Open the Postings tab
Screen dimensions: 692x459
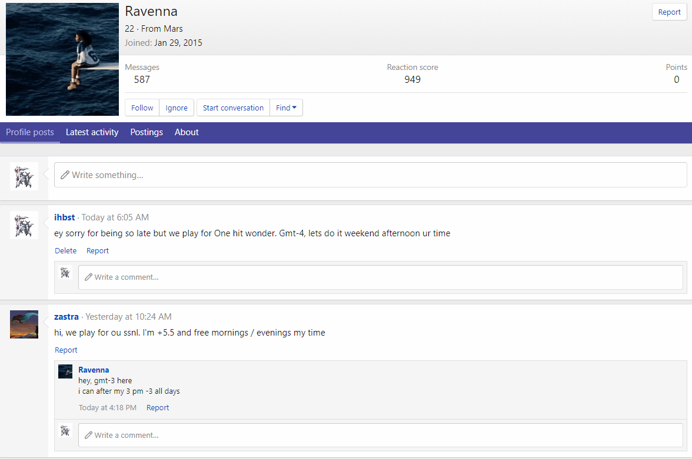coord(147,132)
